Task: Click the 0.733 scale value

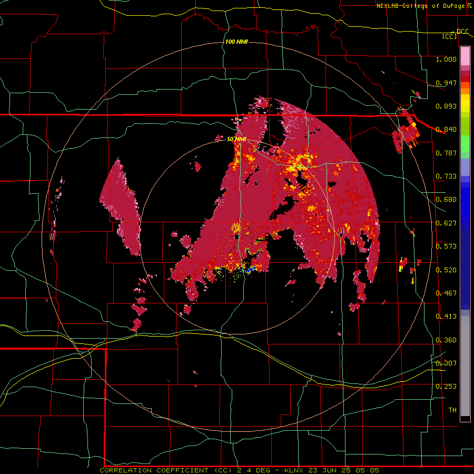Action: (x=446, y=176)
